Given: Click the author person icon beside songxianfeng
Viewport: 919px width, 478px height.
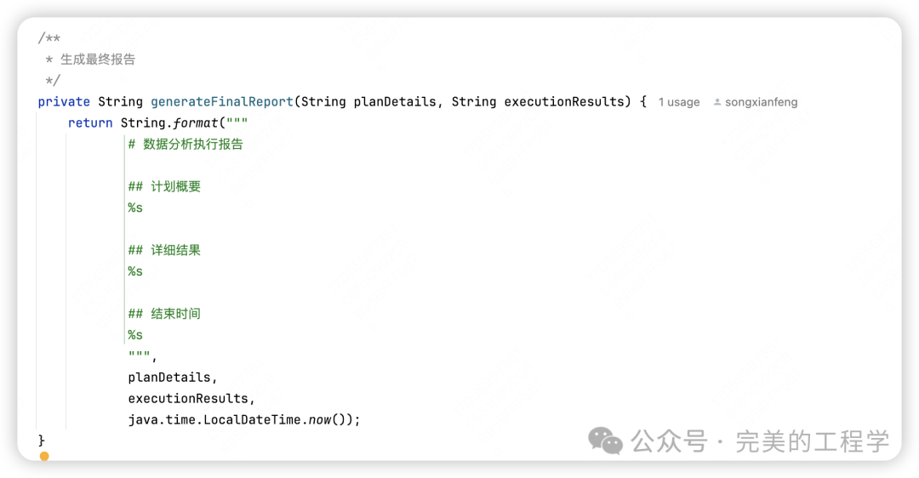Looking at the screenshot, I should click(717, 102).
